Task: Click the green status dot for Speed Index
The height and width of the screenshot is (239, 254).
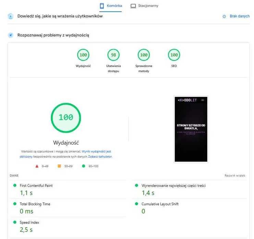Action: coord(15,222)
